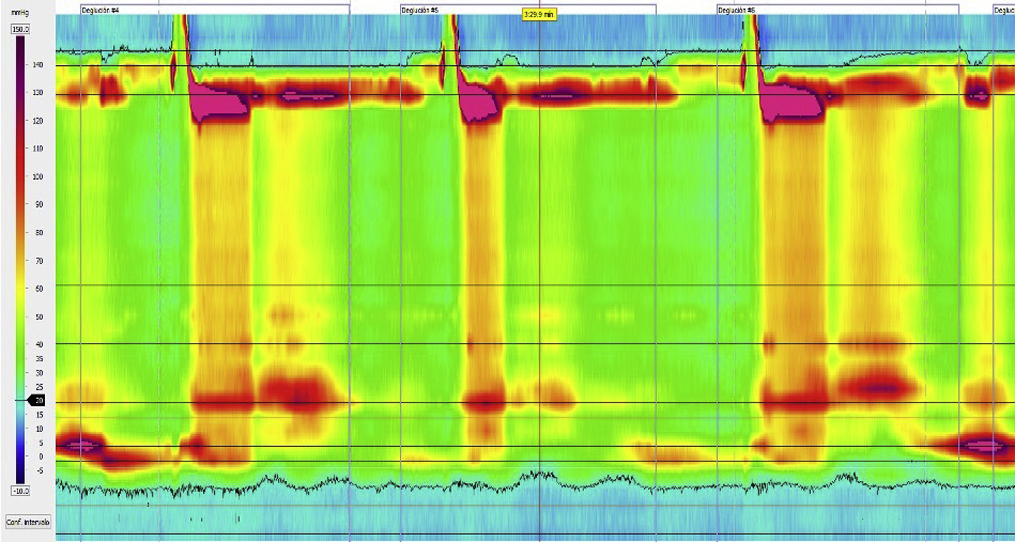
Task: Click the mmHg unit label above scale
Action: [20, 12]
